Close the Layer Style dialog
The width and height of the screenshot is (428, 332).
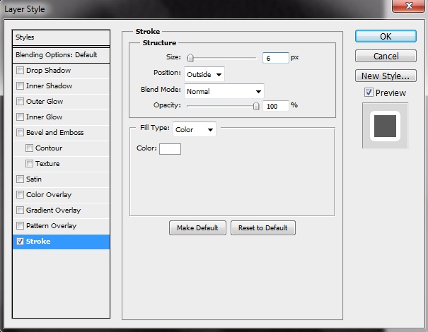click(408, 6)
